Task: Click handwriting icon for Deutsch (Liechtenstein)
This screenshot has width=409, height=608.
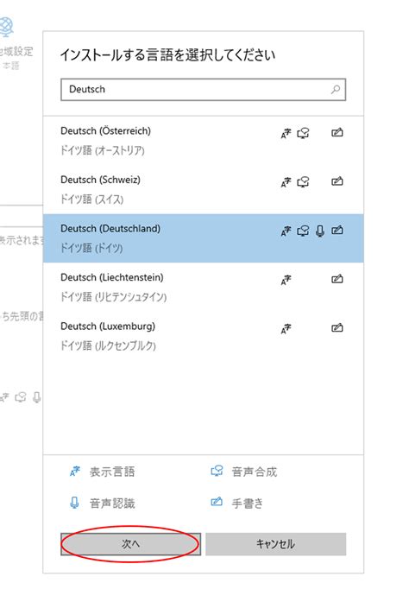Action: pos(337,279)
